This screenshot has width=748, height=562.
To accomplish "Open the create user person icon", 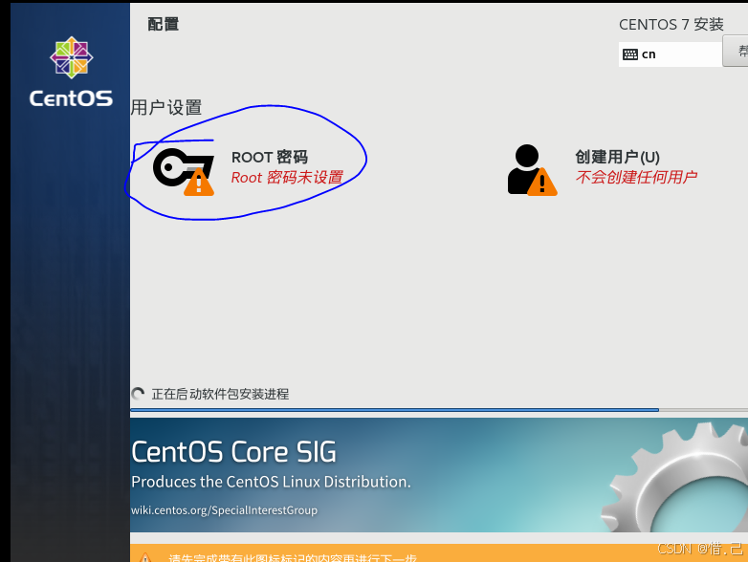I will (532, 170).
